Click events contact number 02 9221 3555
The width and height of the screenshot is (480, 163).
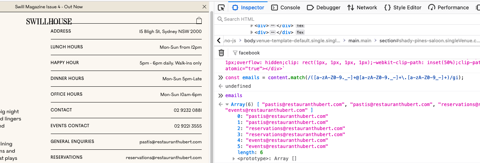pyautogui.click(x=188, y=126)
